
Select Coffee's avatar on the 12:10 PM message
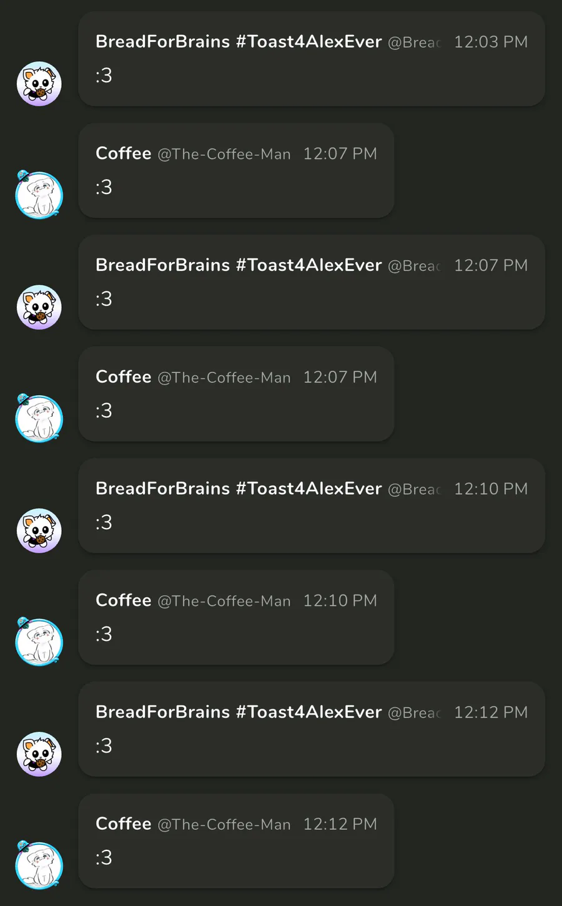pyautogui.click(x=39, y=641)
